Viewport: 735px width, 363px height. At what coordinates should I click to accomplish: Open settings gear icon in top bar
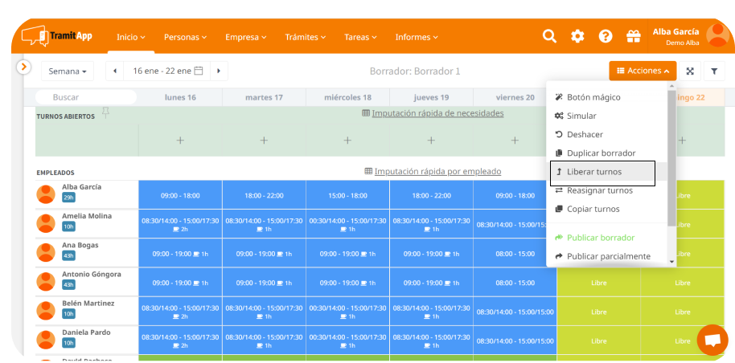pyautogui.click(x=577, y=36)
